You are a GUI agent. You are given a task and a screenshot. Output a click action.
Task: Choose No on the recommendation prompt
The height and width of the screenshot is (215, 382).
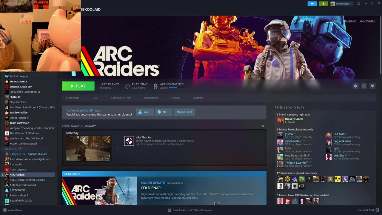[164, 112]
